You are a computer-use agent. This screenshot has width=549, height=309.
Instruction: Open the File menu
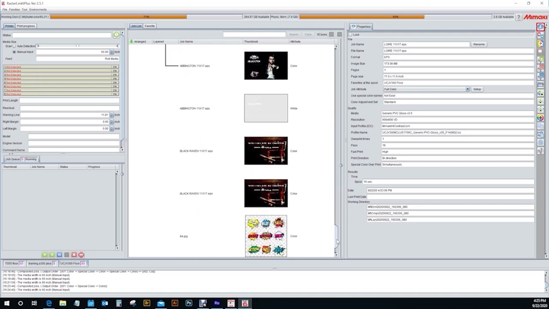tap(5, 9)
